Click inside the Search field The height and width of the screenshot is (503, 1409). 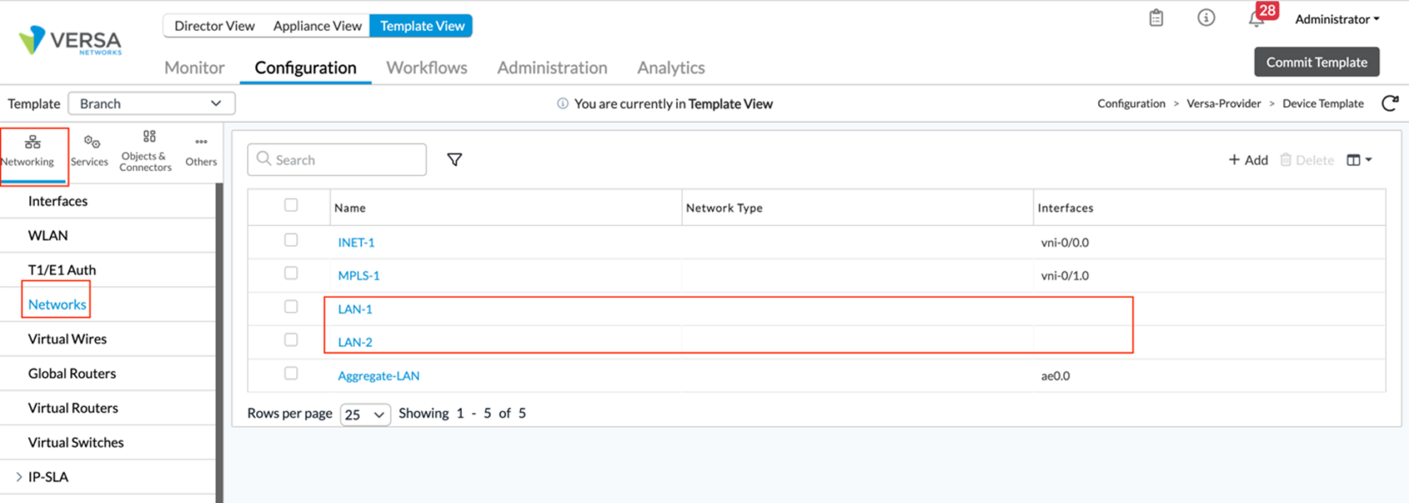coord(337,159)
